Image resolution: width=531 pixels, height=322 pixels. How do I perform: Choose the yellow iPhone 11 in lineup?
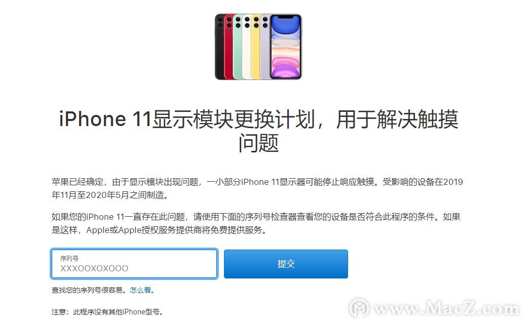[x=256, y=48]
